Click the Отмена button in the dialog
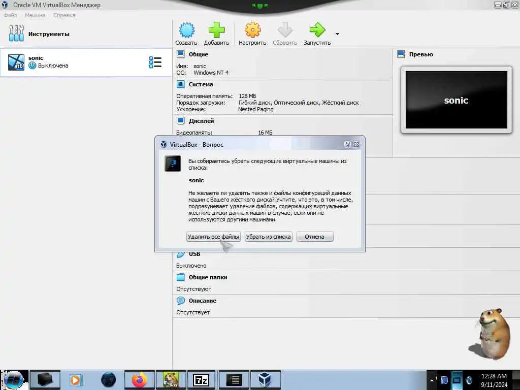520x390 pixels. tap(315, 237)
